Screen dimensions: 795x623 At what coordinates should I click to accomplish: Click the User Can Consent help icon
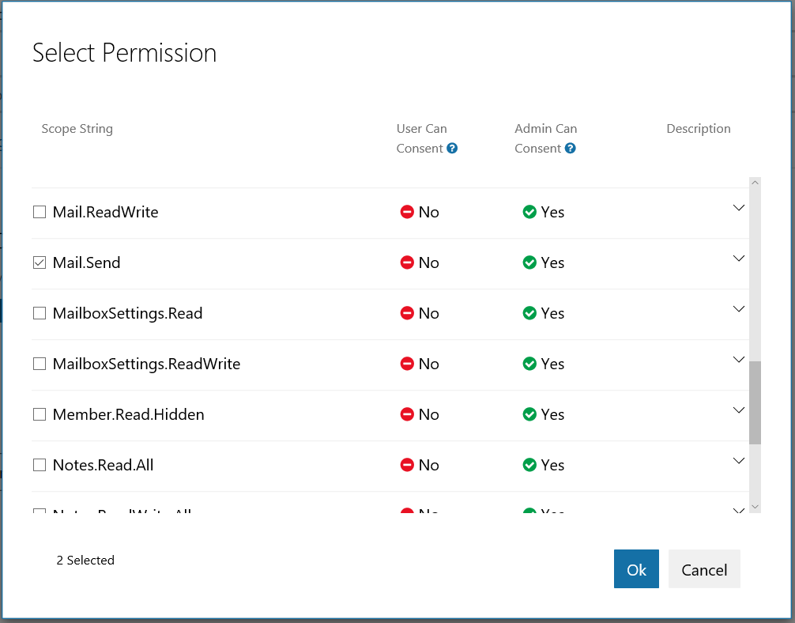[452, 149]
